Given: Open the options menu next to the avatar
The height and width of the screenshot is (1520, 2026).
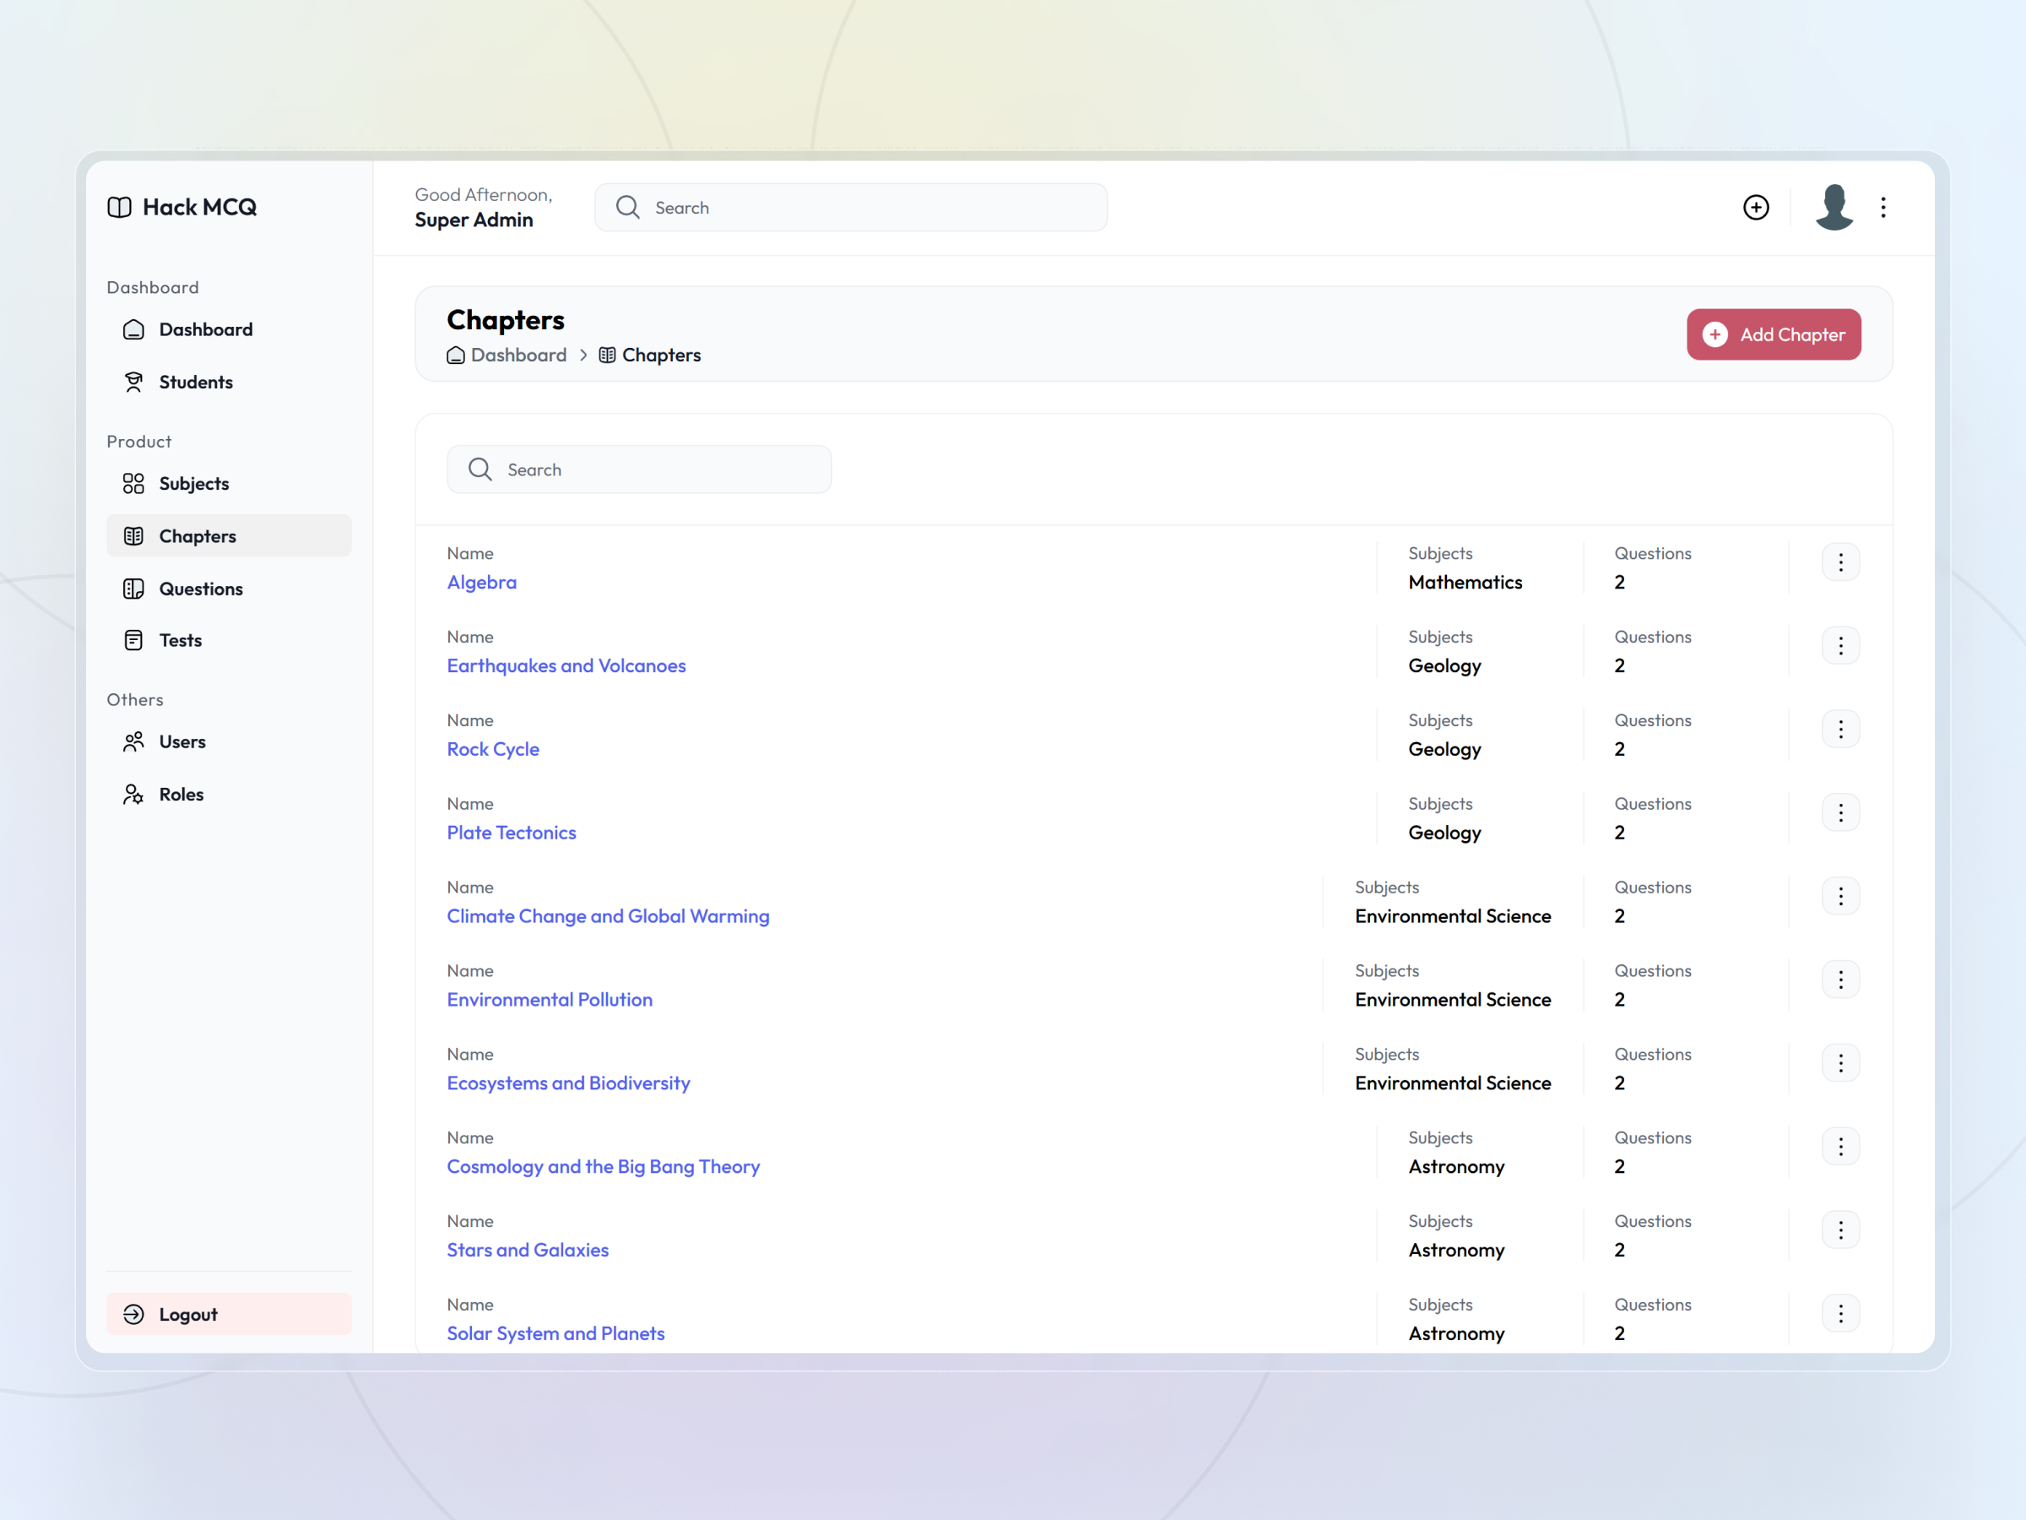Looking at the screenshot, I should point(1883,207).
